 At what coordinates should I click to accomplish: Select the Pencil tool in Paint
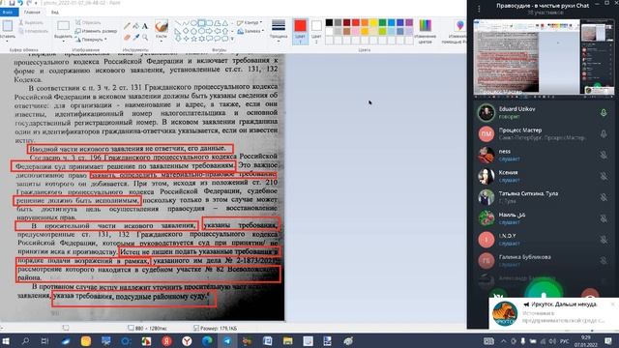pos(127,26)
